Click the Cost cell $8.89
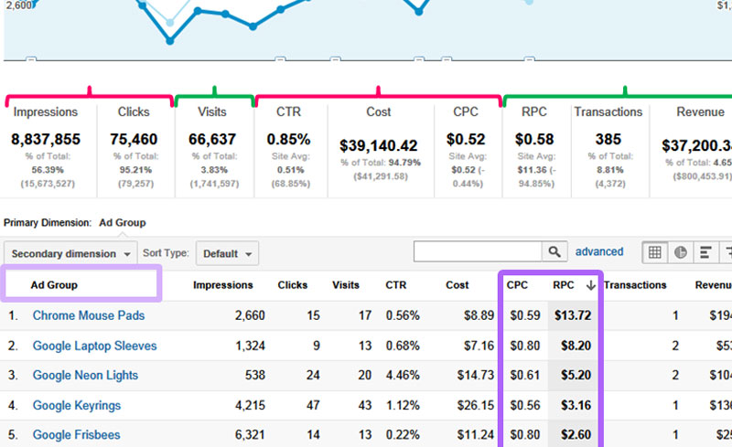This screenshot has width=732, height=447. (x=479, y=315)
